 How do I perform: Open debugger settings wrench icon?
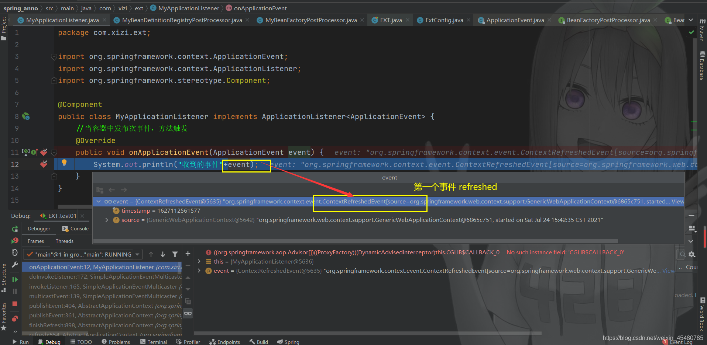(x=15, y=265)
